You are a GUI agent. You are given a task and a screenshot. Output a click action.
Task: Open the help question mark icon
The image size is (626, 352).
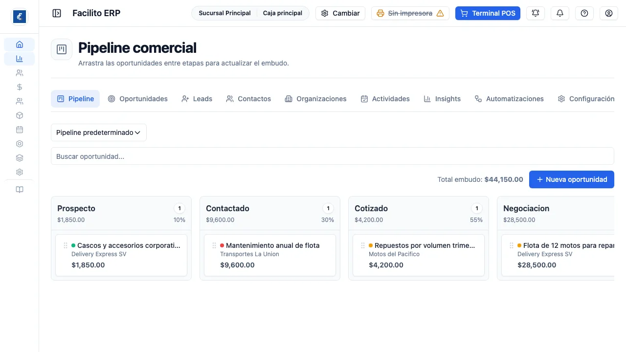584,13
